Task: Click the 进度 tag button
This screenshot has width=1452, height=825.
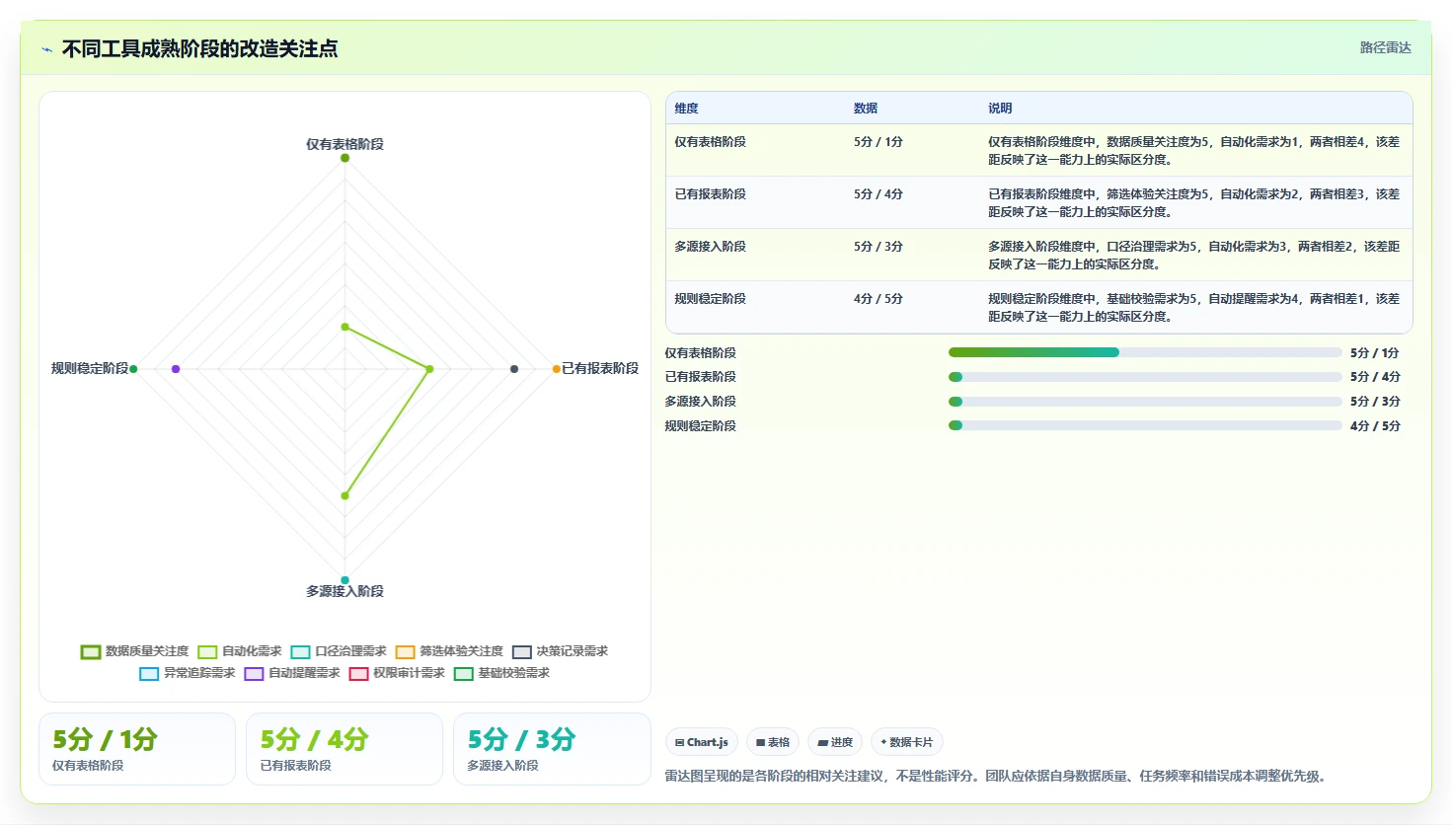Action: (x=835, y=742)
